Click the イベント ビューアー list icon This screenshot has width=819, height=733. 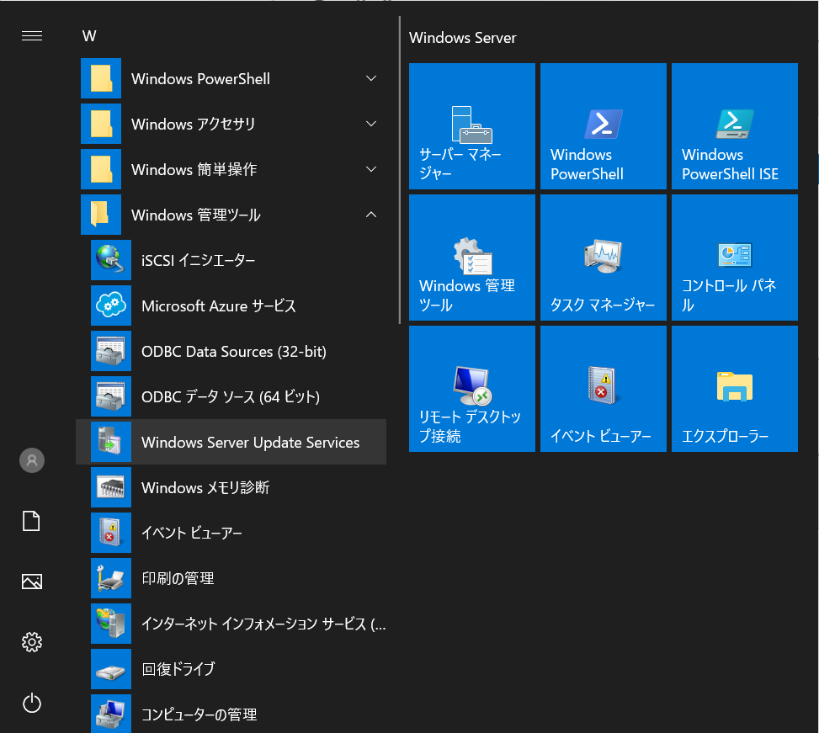click(111, 533)
